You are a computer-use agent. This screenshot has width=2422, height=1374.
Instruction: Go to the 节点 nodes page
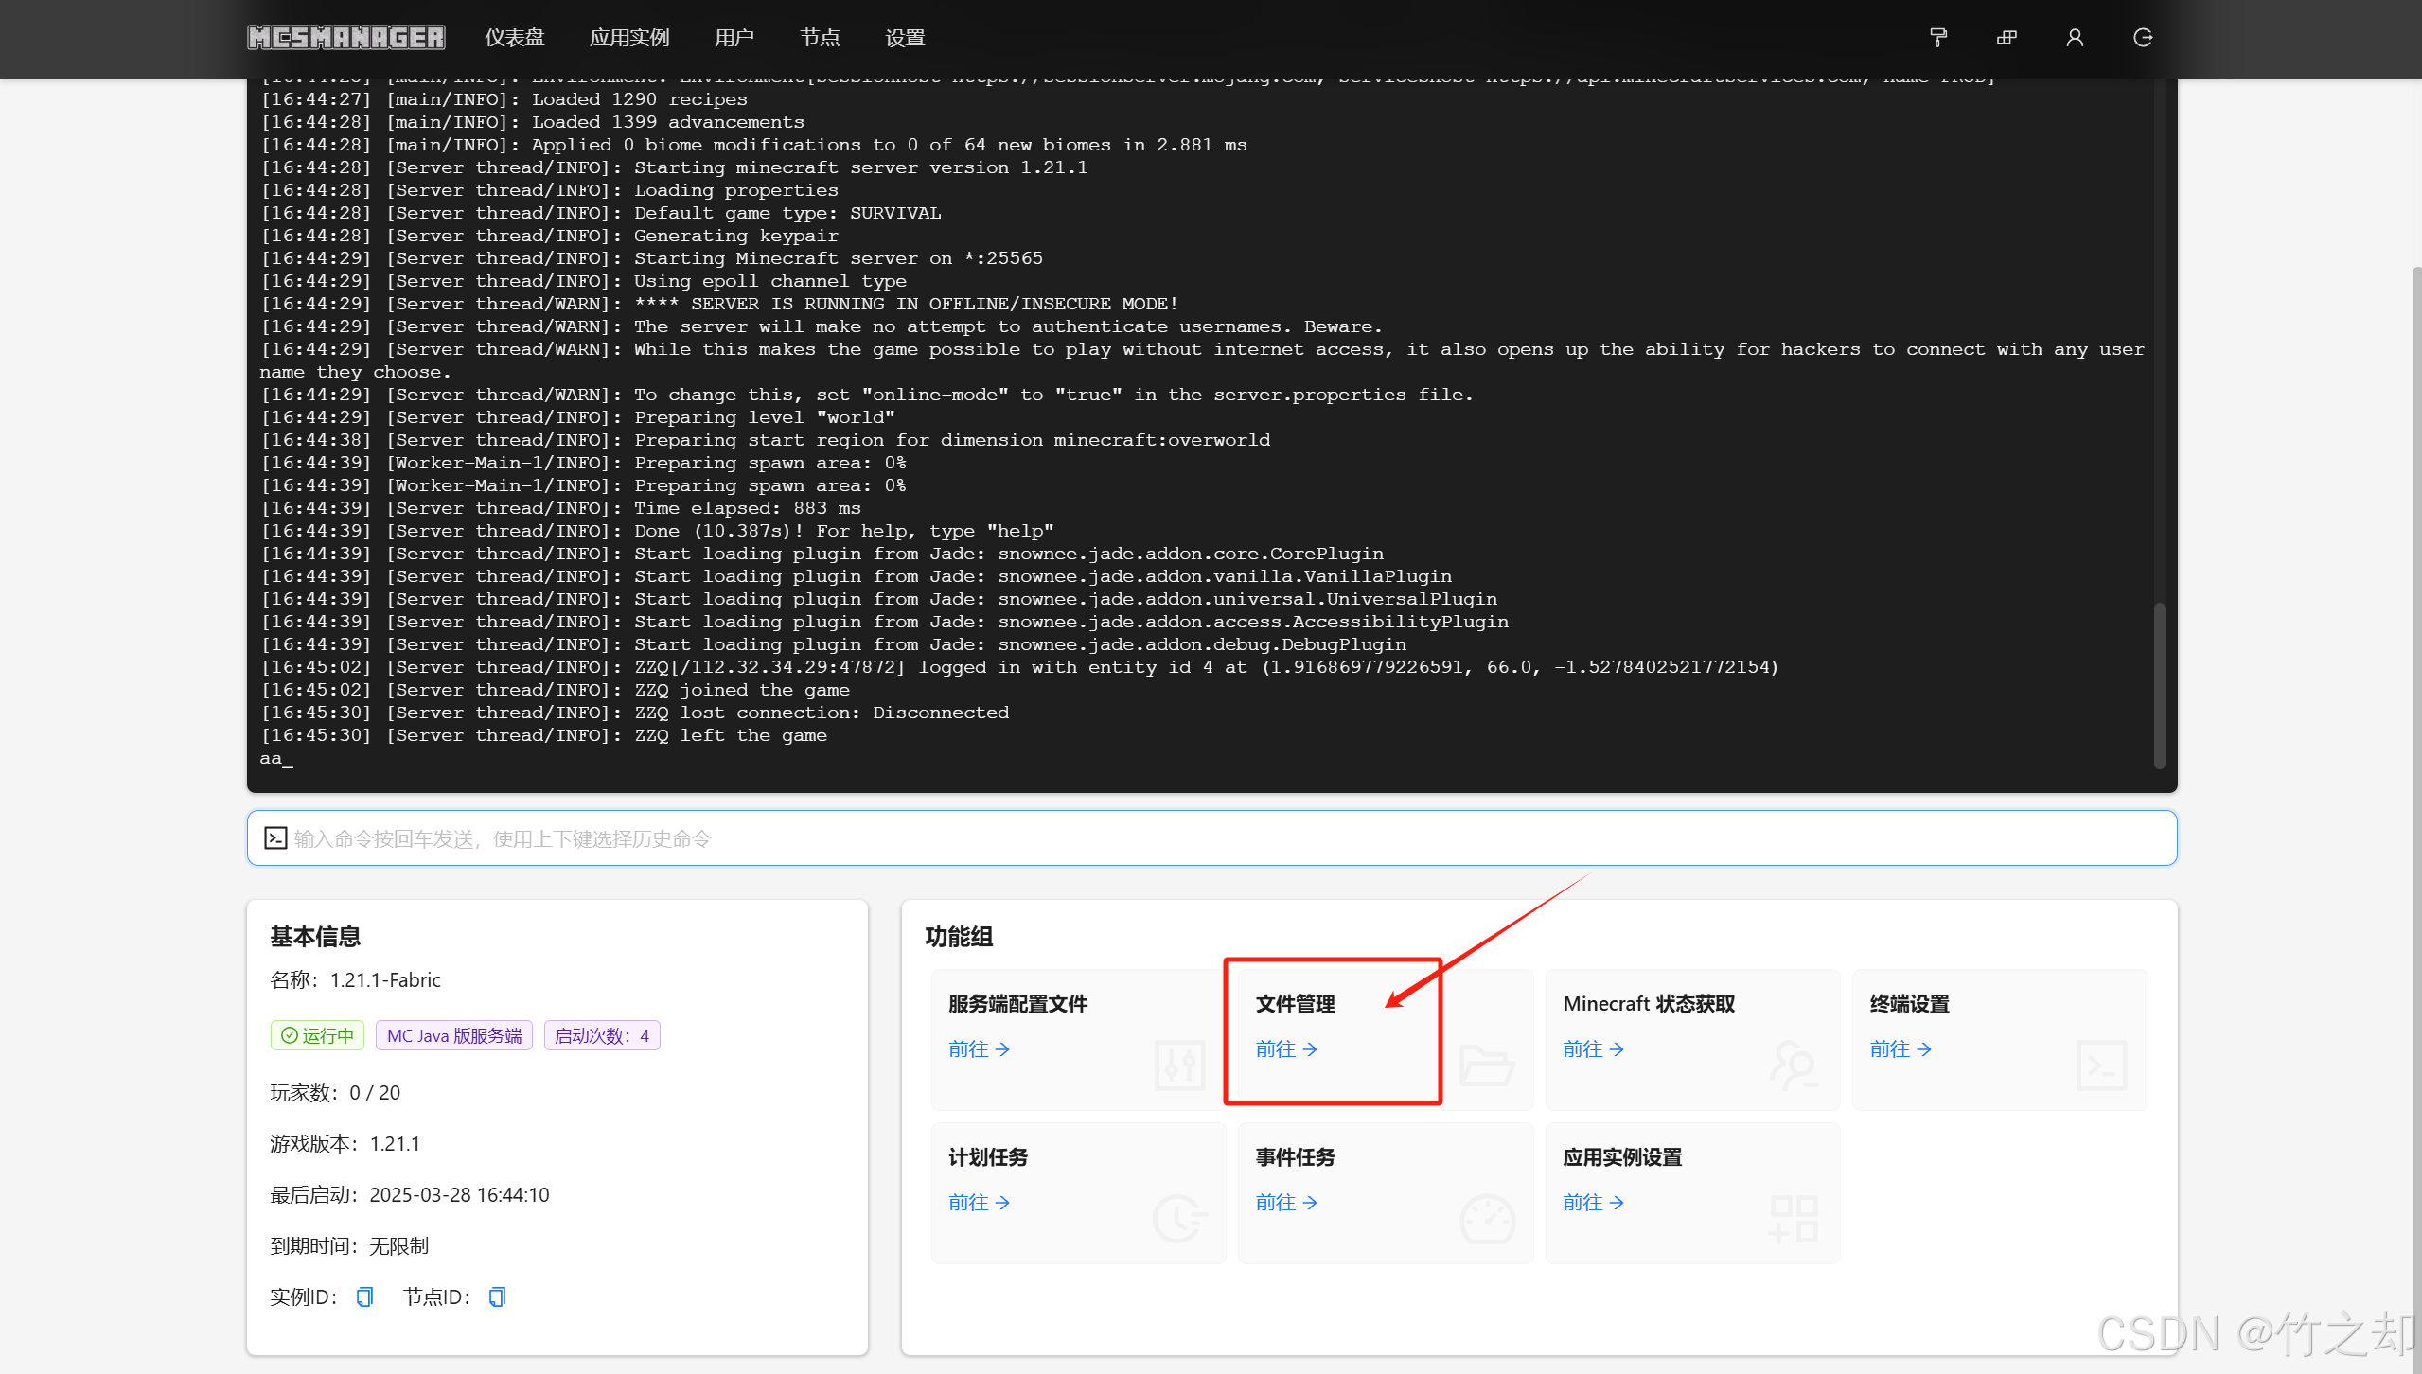coord(820,38)
